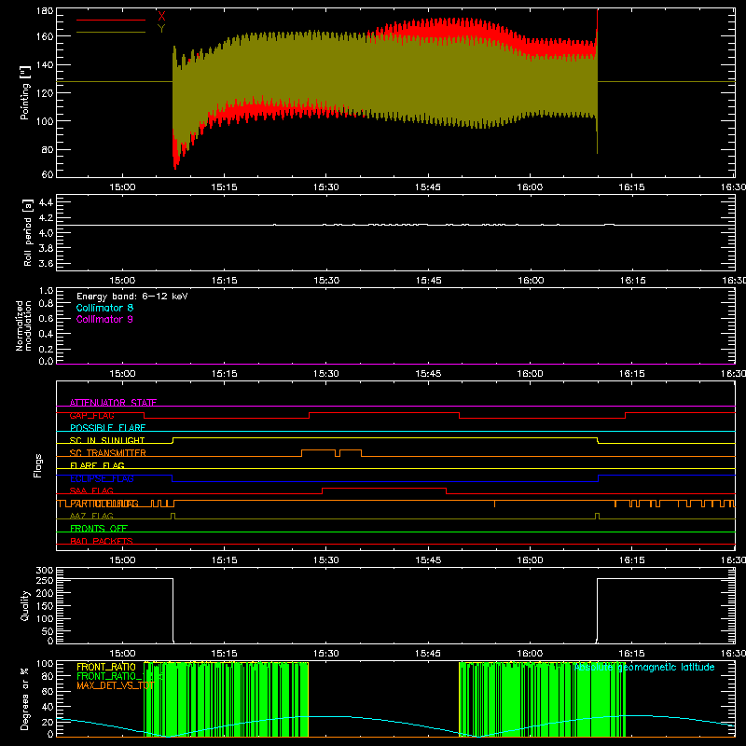Click the 140 tick on the Pointing axis
Screen dimensions: 746x746
(45, 64)
